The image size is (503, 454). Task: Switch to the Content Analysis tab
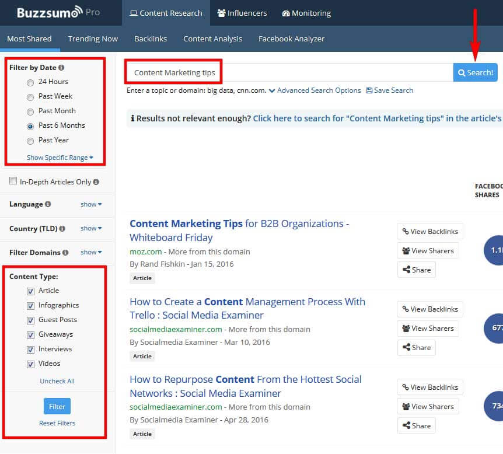point(212,39)
